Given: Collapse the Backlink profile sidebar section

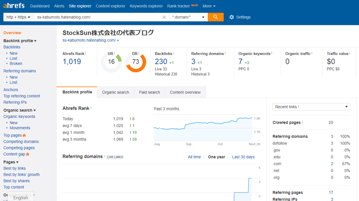Looking at the screenshot, I should pyautogui.click(x=20, y=41).
